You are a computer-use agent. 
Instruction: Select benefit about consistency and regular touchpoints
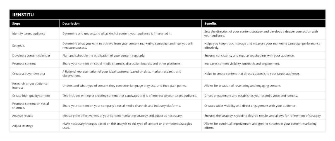(249, 56)
